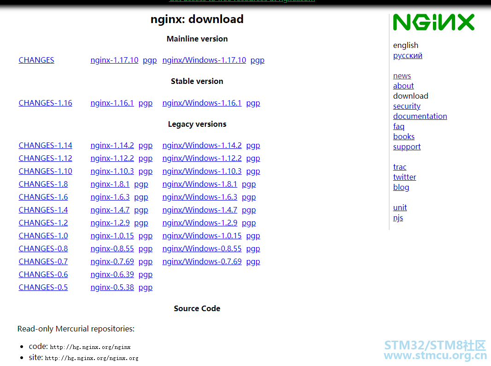Open CHANGES-1.16 link
Viewport: 491px width, 366px height.
(46, 103)
